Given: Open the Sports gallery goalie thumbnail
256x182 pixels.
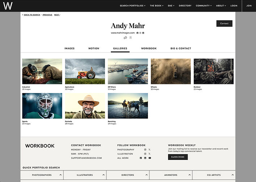Looking at the screenshot, I should pyautogui.click(x=42, y=106).
